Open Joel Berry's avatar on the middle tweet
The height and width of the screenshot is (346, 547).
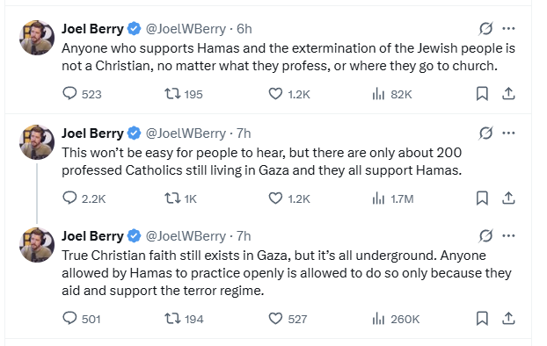pos(37,141)
